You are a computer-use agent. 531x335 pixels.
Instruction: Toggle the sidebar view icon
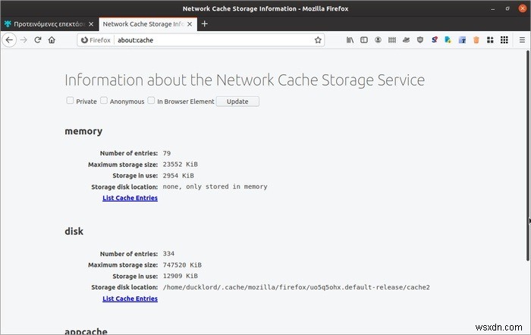coord(364,39)
